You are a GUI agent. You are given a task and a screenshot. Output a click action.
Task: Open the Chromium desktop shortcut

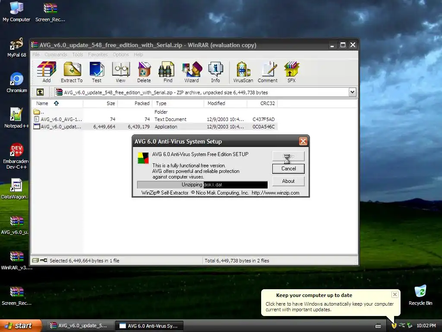(16, 83)
